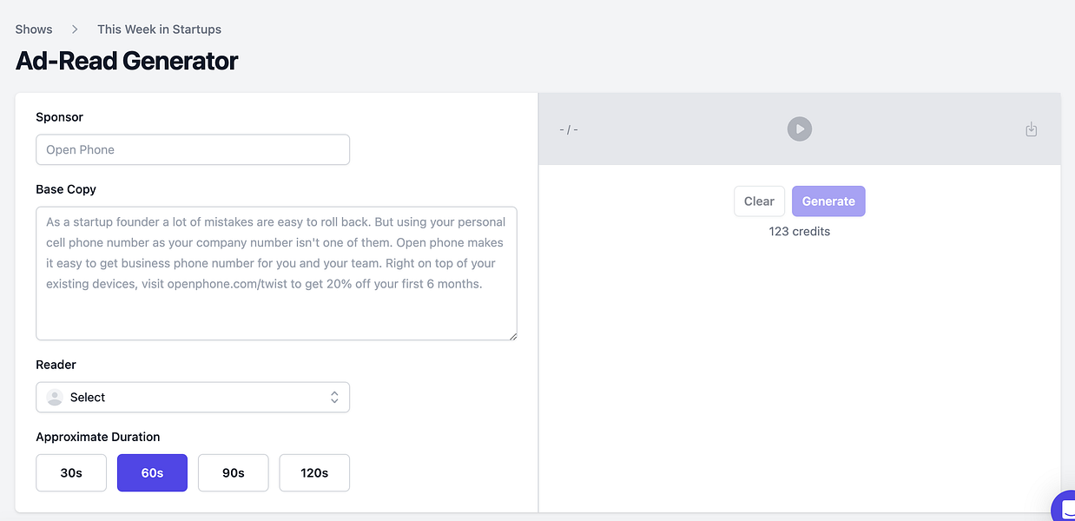Click into the Base Copy text area
Viewport: 1075px width, 521px height.
(x=276, y=273)
